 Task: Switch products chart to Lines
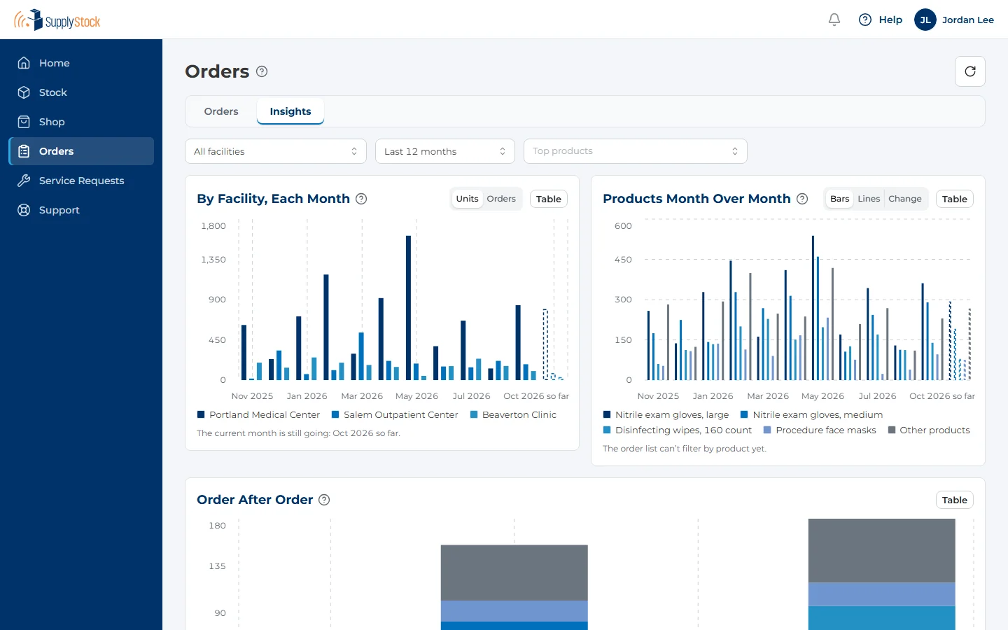click(869, 199)
